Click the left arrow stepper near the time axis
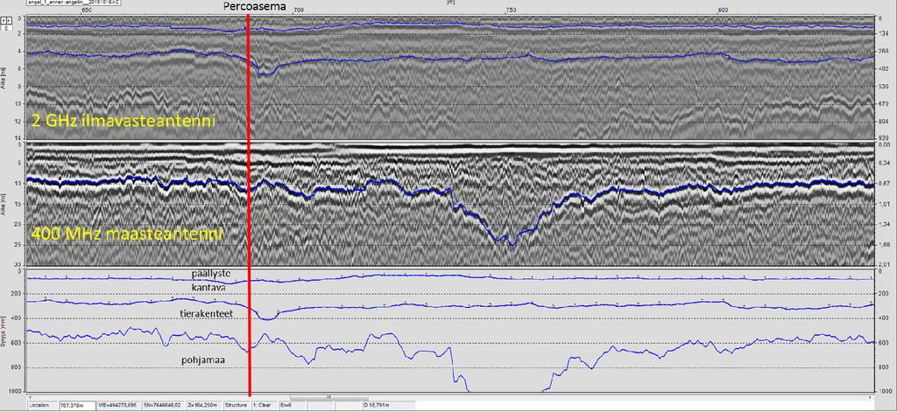 4,21
